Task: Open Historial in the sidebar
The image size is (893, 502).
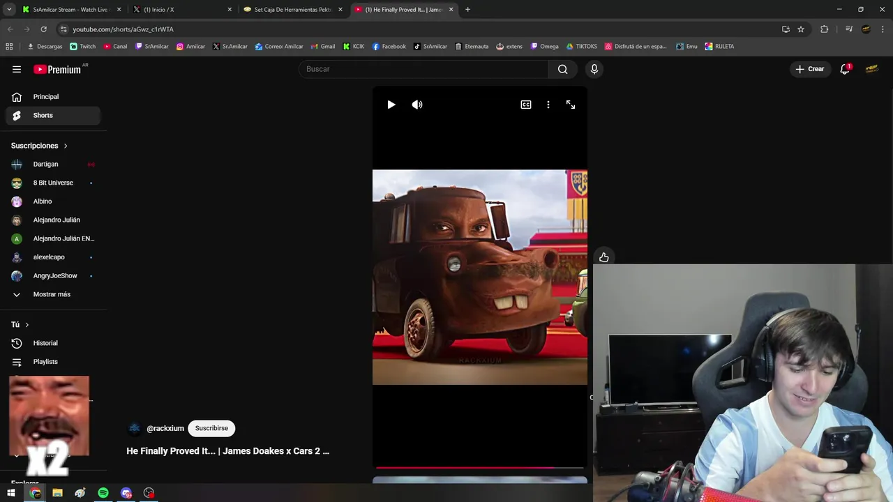Action: coord(53,343)
